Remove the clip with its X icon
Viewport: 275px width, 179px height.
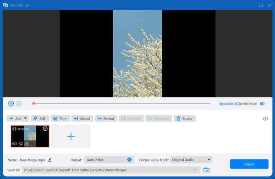coord(45,129)
